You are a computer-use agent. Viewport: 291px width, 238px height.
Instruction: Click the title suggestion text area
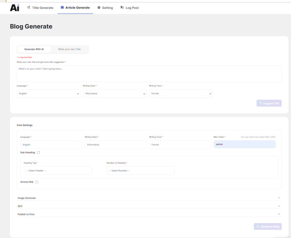149,74
